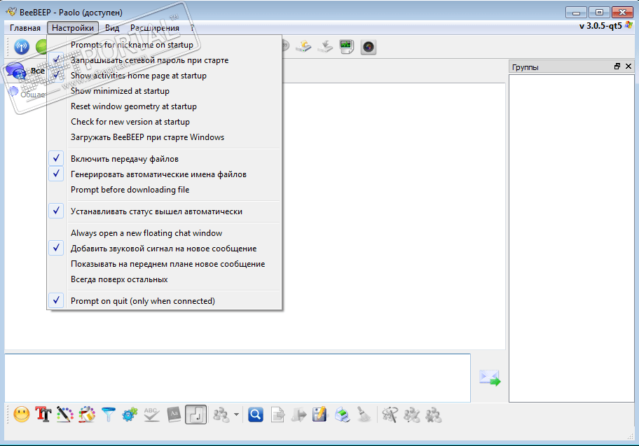639x446 pixels.
Task: Click the grey folder with arrow icon
Action: (x=298, y=414)
